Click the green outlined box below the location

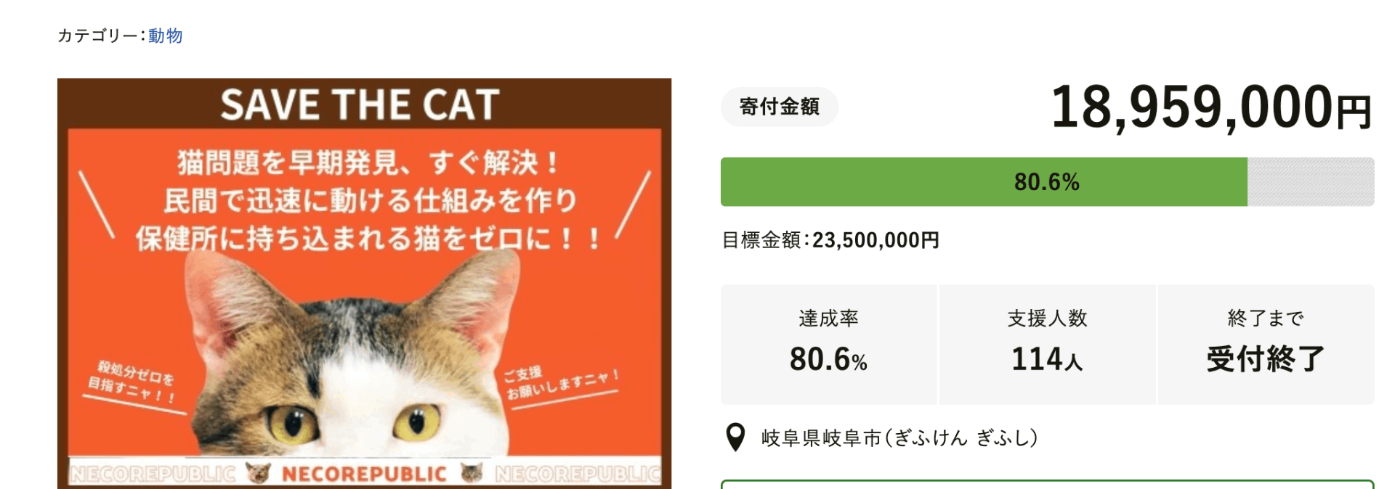coord(1047,484)
